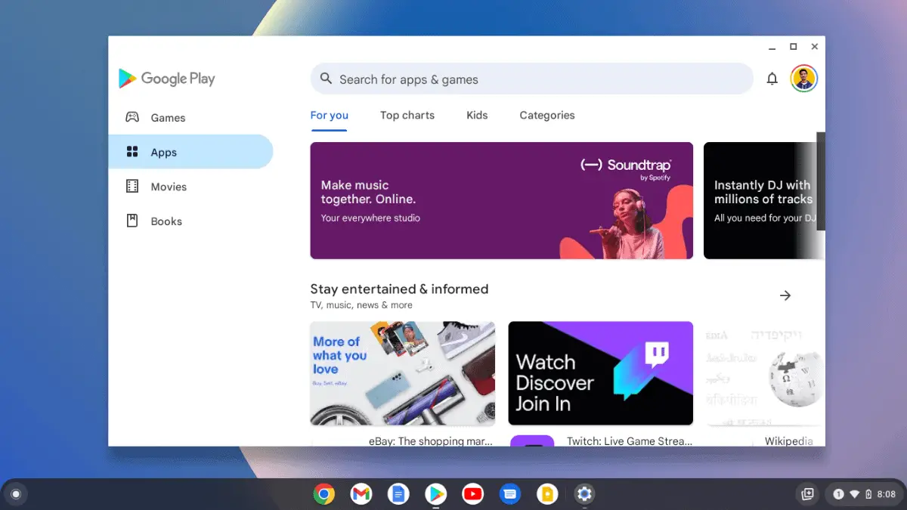This screenshot has width=907, height=510.
Task: Click the Books bookmark icon
Action: pos(132,221)
